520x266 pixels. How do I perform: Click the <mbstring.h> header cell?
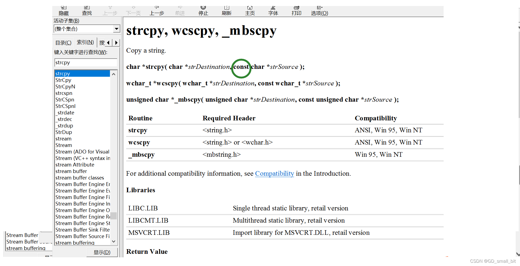pos(222,155)
